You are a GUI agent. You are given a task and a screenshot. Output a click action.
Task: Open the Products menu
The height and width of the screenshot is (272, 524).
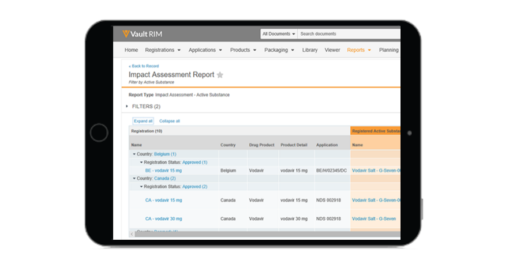(x=243, y=50)
